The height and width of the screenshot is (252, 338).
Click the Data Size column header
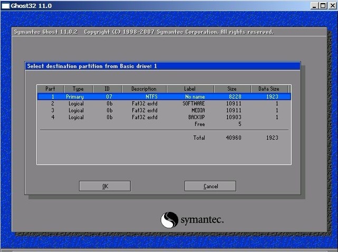click(269, 89)
